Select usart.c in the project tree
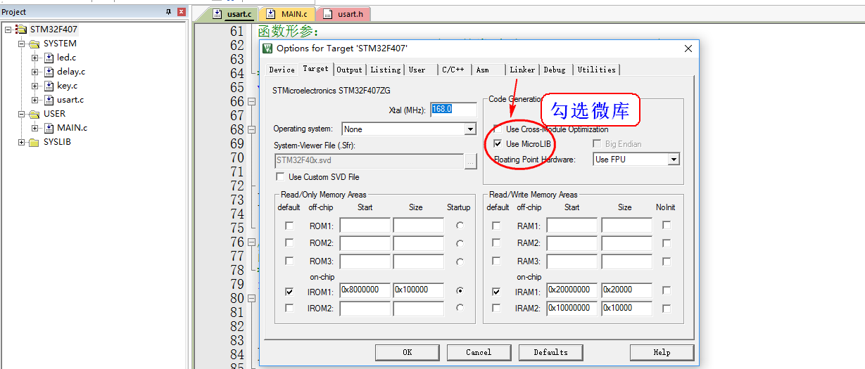 point(70,100)
